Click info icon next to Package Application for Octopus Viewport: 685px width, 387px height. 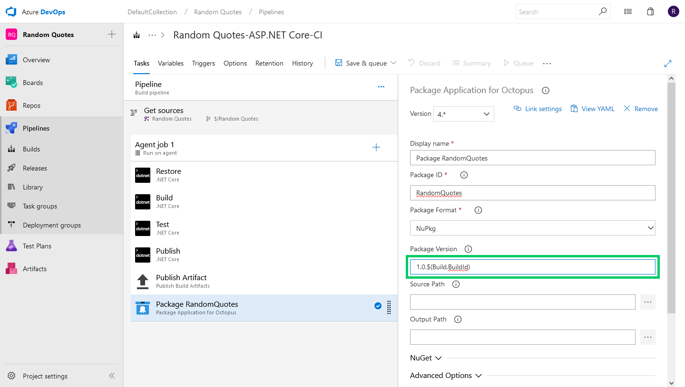(x=546, y=90)
